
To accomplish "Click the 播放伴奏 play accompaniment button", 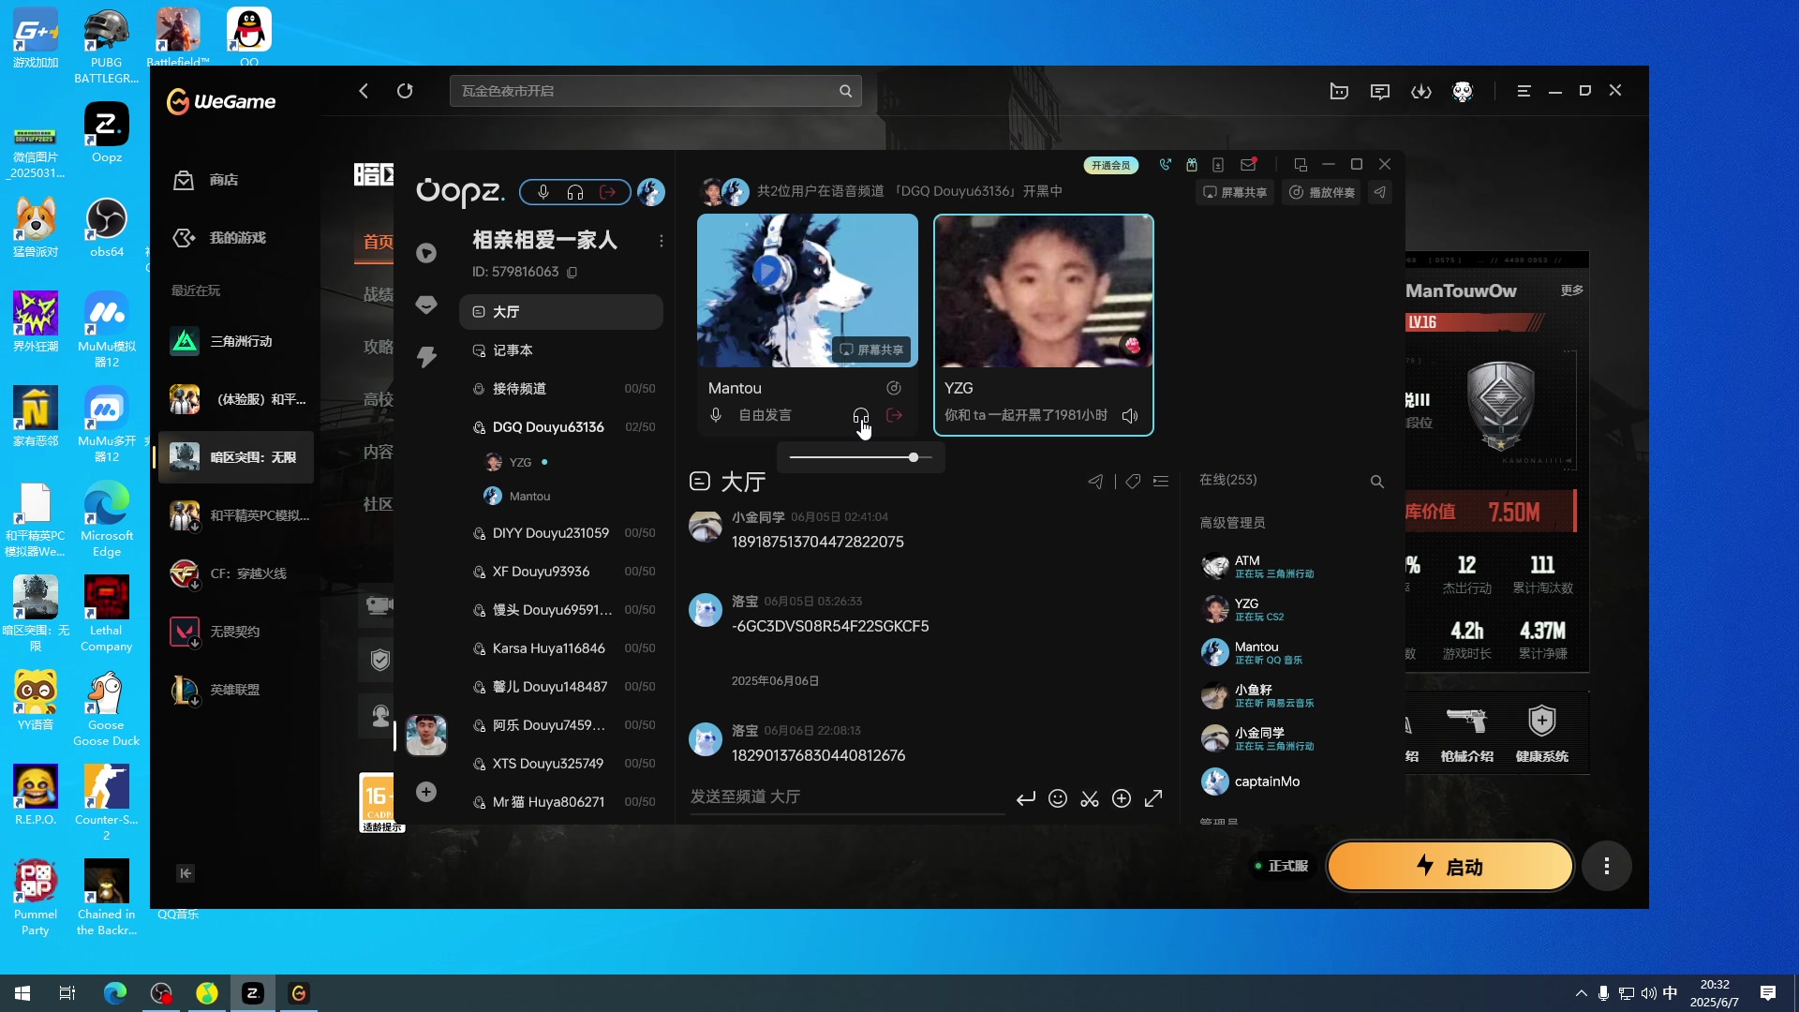I will (x=1322, y=192).
